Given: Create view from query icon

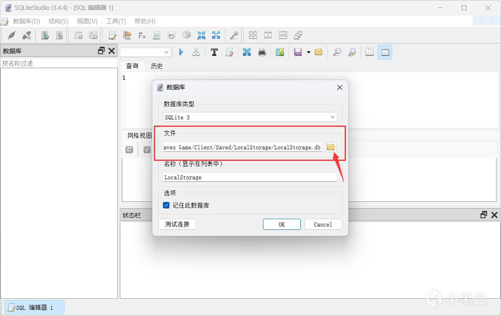Looking at the screenshot, I should 280,52.
